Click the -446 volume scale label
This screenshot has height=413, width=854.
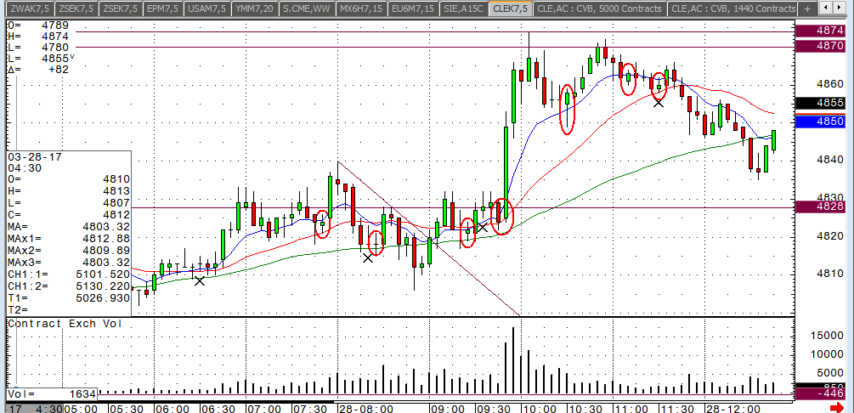820,394
